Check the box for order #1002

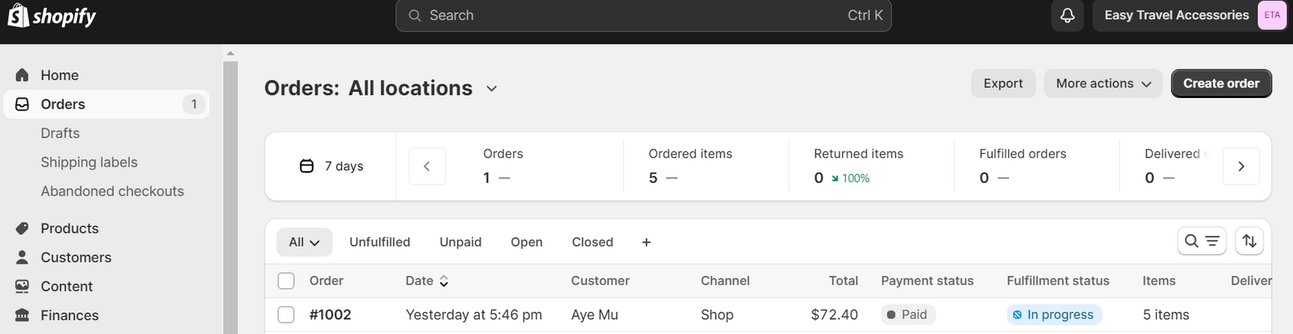click(286, 315)
